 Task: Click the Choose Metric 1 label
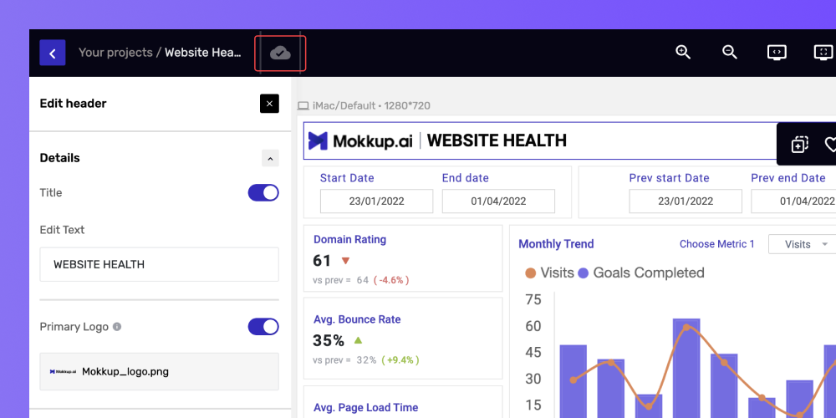(717, 244)
